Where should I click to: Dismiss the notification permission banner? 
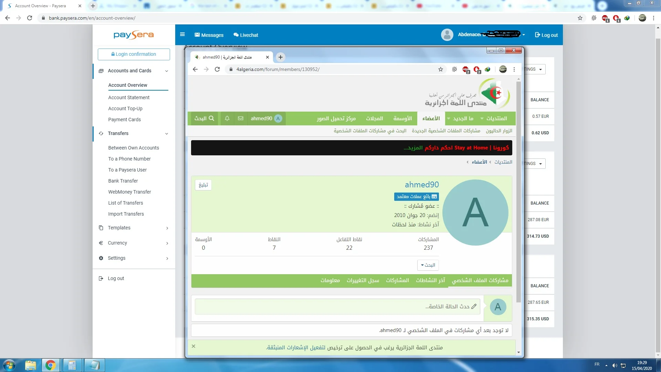(x=193, y=346)
